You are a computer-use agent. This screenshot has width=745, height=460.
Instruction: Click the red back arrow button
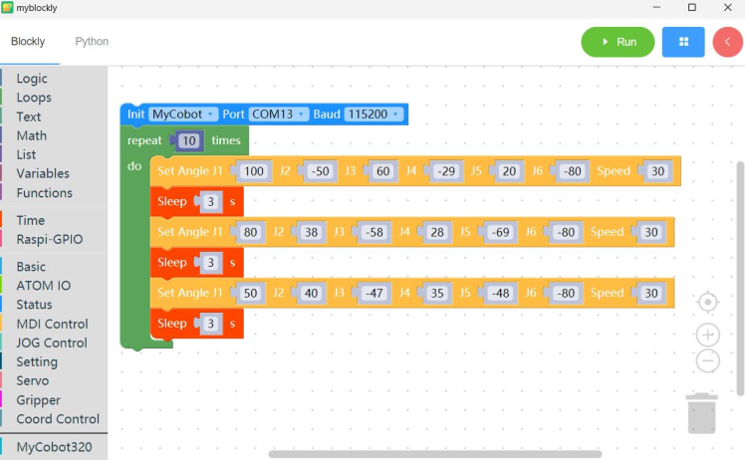point(727,42)
